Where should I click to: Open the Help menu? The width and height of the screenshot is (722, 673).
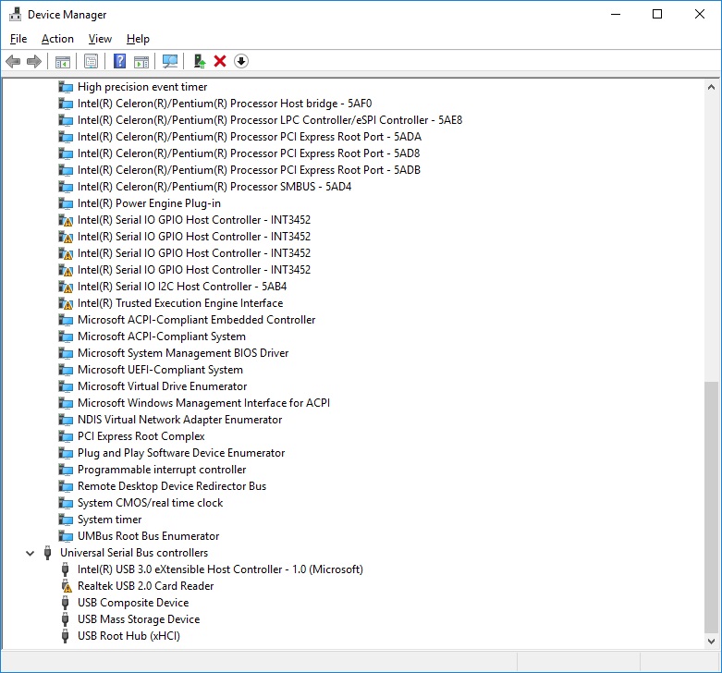[x=138, y=39]
